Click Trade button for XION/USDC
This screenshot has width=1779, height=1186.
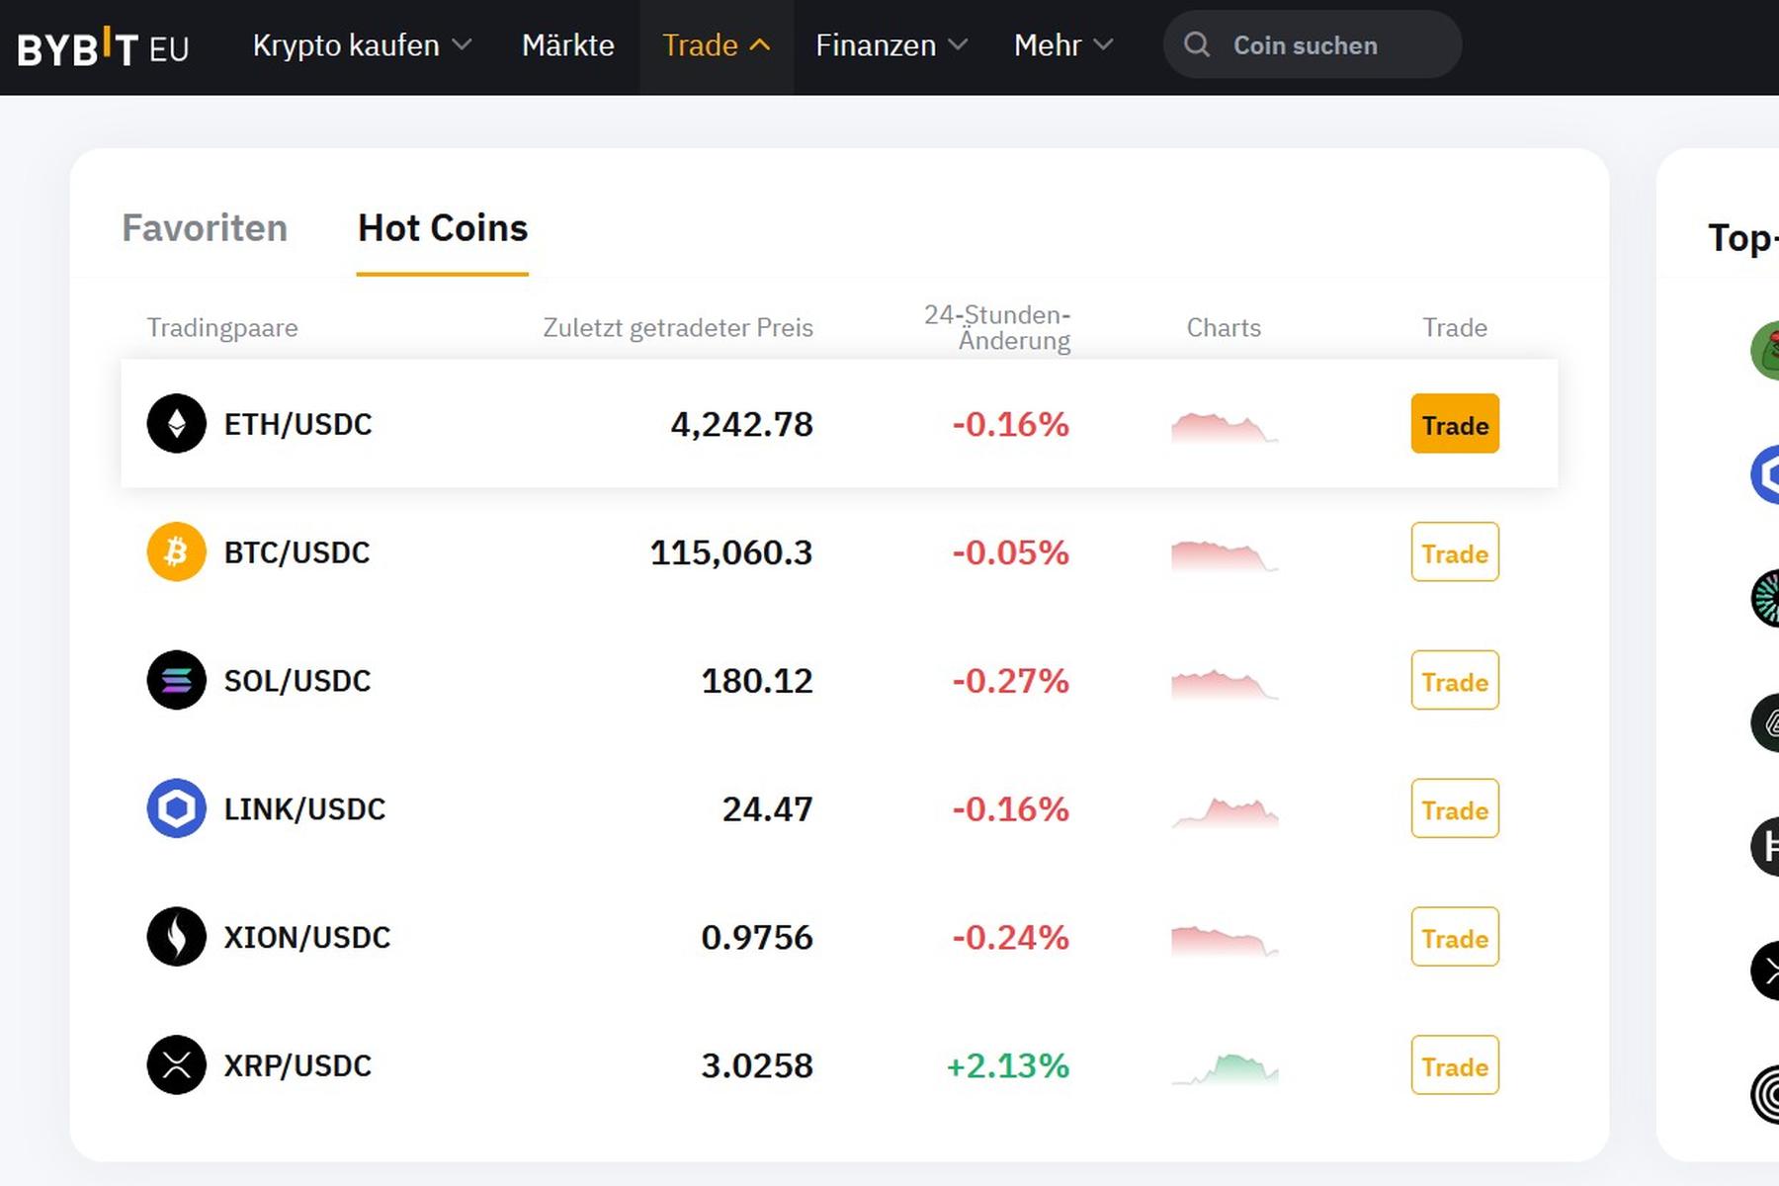(1455, 937)
